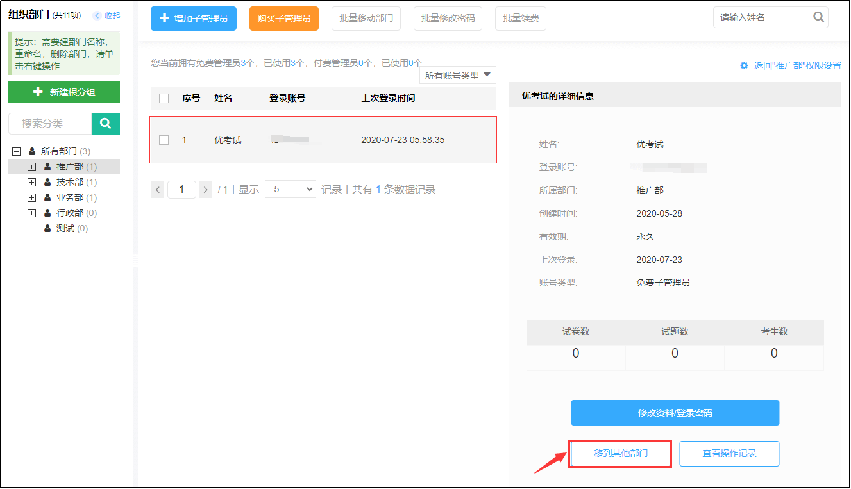The image size is (851, 489).
Task: Open the 所有账号类型 dropdown
Action: [x=458, y=75]
